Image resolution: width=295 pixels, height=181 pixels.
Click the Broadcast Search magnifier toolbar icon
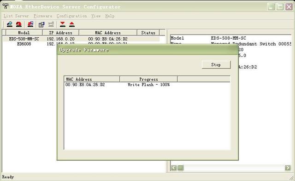9,24
